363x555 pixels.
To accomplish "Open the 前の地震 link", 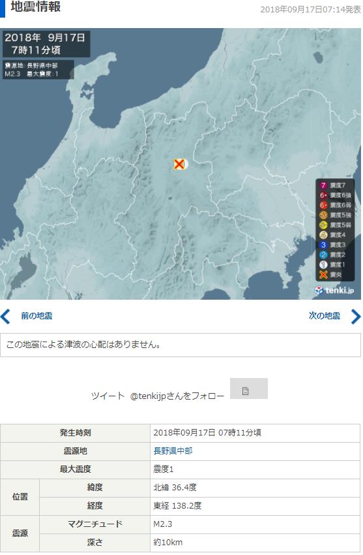I will (36, 316).
